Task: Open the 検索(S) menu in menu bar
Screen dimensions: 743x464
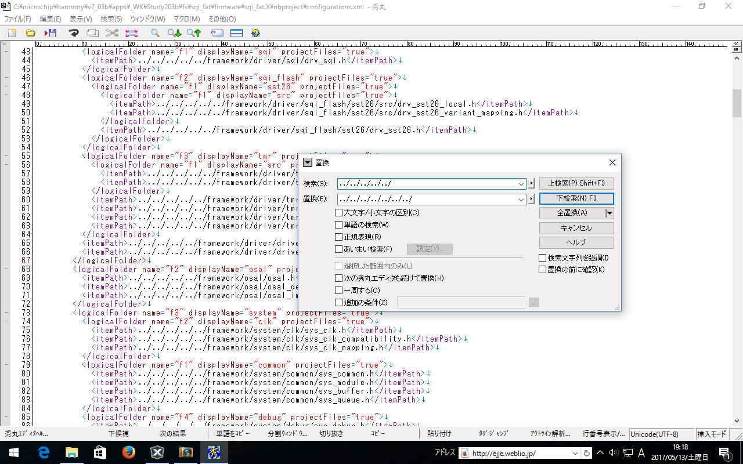Action: click(111, 19)
